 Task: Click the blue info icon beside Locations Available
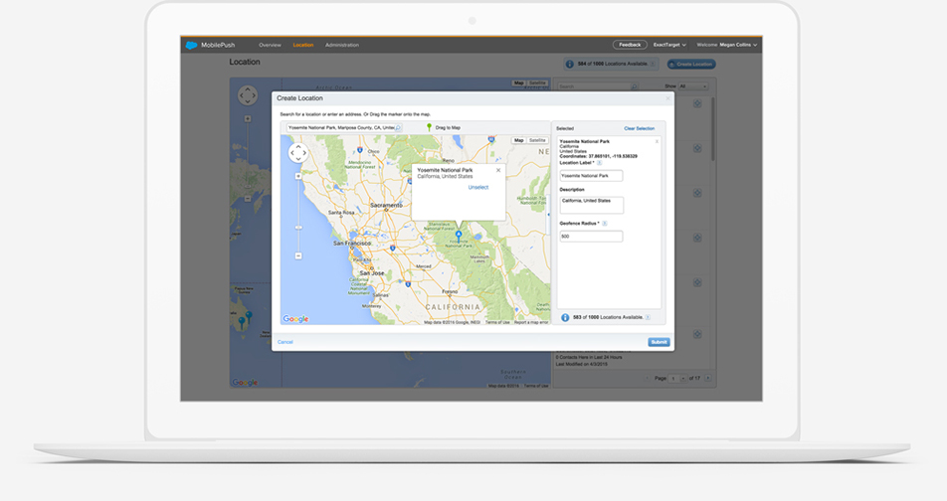point(566,318)
